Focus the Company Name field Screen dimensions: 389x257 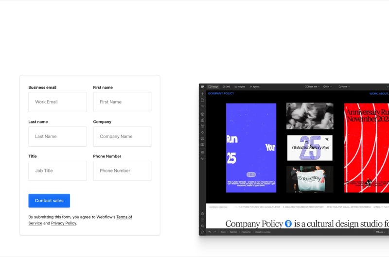[122, 137]
